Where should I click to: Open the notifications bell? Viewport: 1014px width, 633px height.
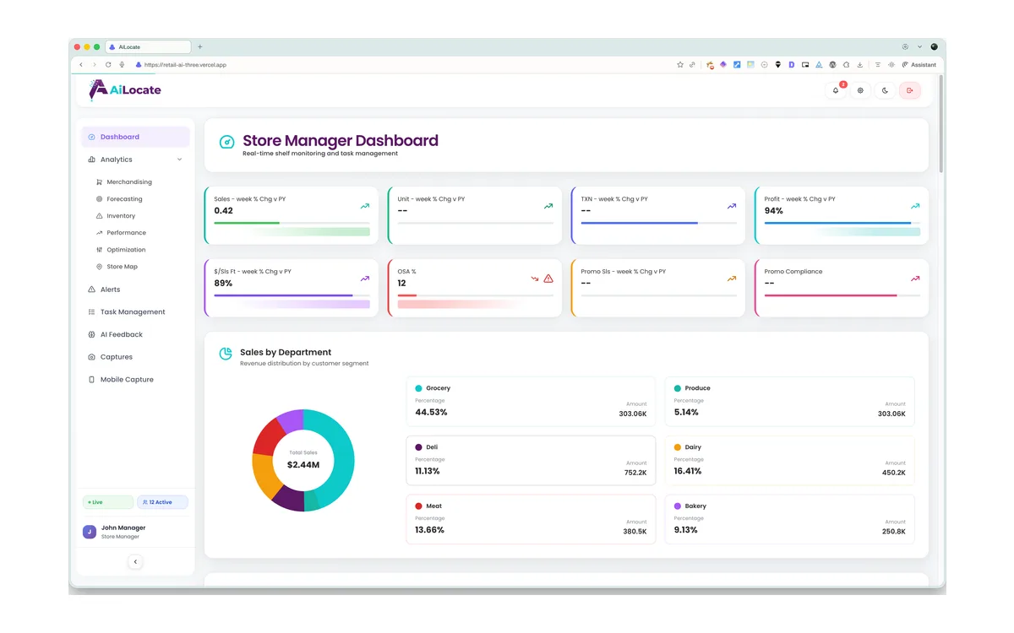[836, 90]
